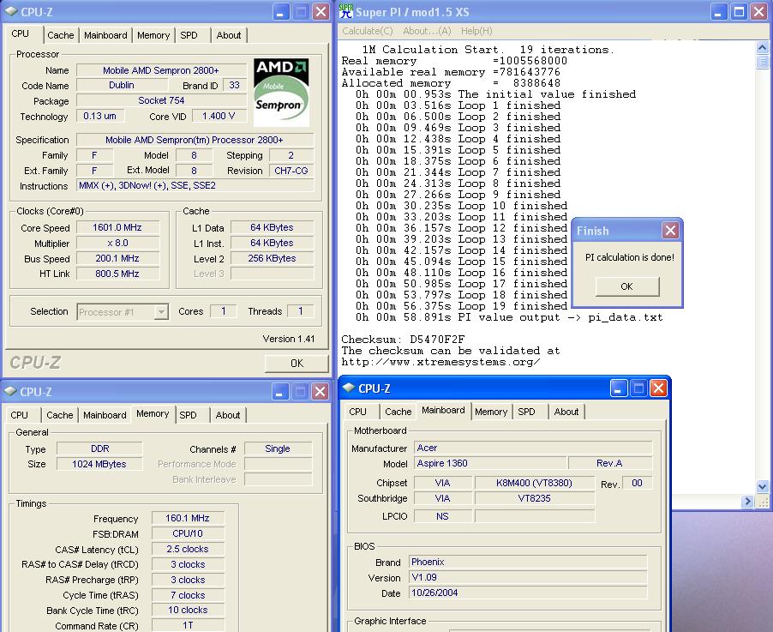773x632 pixels.
Task: Click Super PI horizontal scrollbar right arrow
Action: pos(747,502)
